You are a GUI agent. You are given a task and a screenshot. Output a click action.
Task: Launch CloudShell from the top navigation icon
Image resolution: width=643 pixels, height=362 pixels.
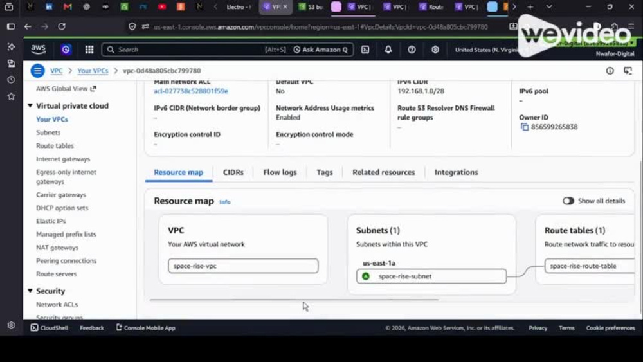click(365, 50)
